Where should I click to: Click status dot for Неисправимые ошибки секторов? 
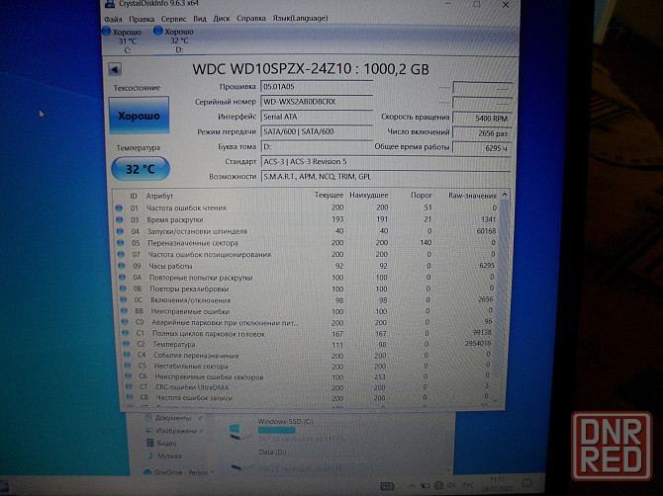pyautogui.click(x=129, y=376)
